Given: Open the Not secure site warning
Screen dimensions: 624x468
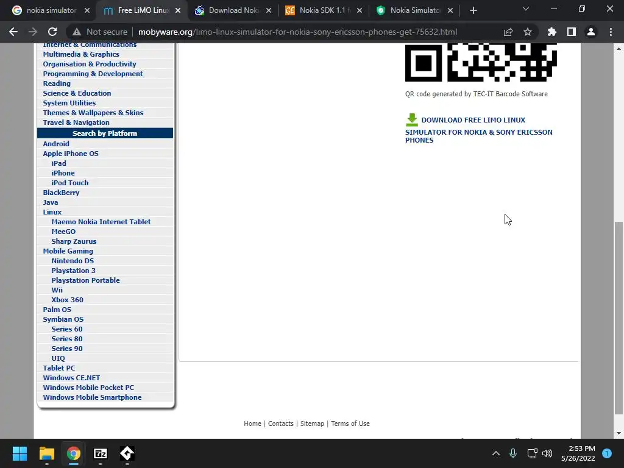Looking at the screenshot, I should point(100,32).
